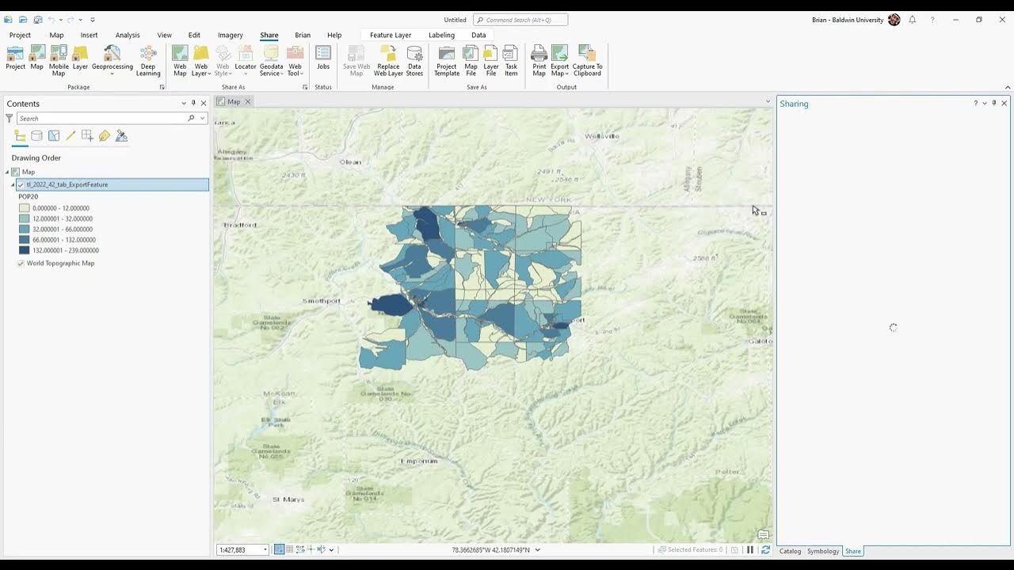This screenshot has height=570, width=1014.
Task: Select the Mobile Map package button
Action: (x=59, y=61)
